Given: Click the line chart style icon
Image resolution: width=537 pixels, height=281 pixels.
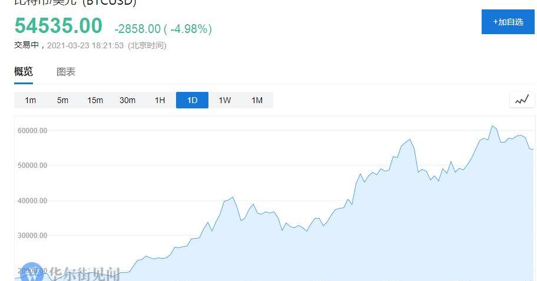Looking at the screenshot, I should 522,100.
